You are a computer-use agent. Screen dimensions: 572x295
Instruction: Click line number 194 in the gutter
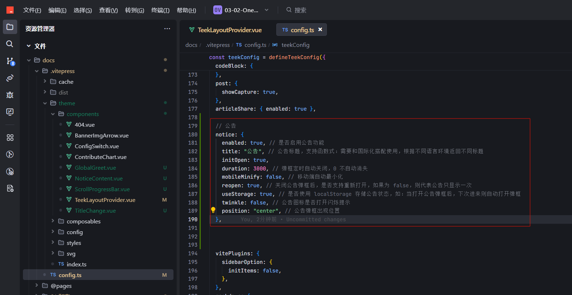point(193,253)
